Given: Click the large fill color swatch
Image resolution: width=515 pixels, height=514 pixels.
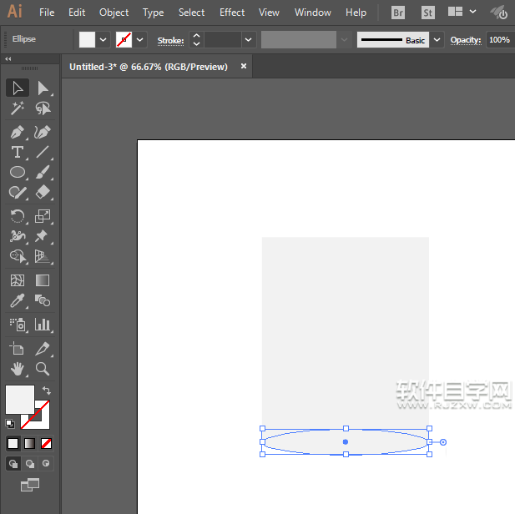Looking at the screenshot, I should (19, 399).
